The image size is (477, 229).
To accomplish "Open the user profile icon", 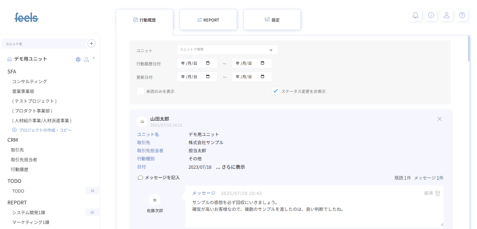I will [x=446, y=15].
